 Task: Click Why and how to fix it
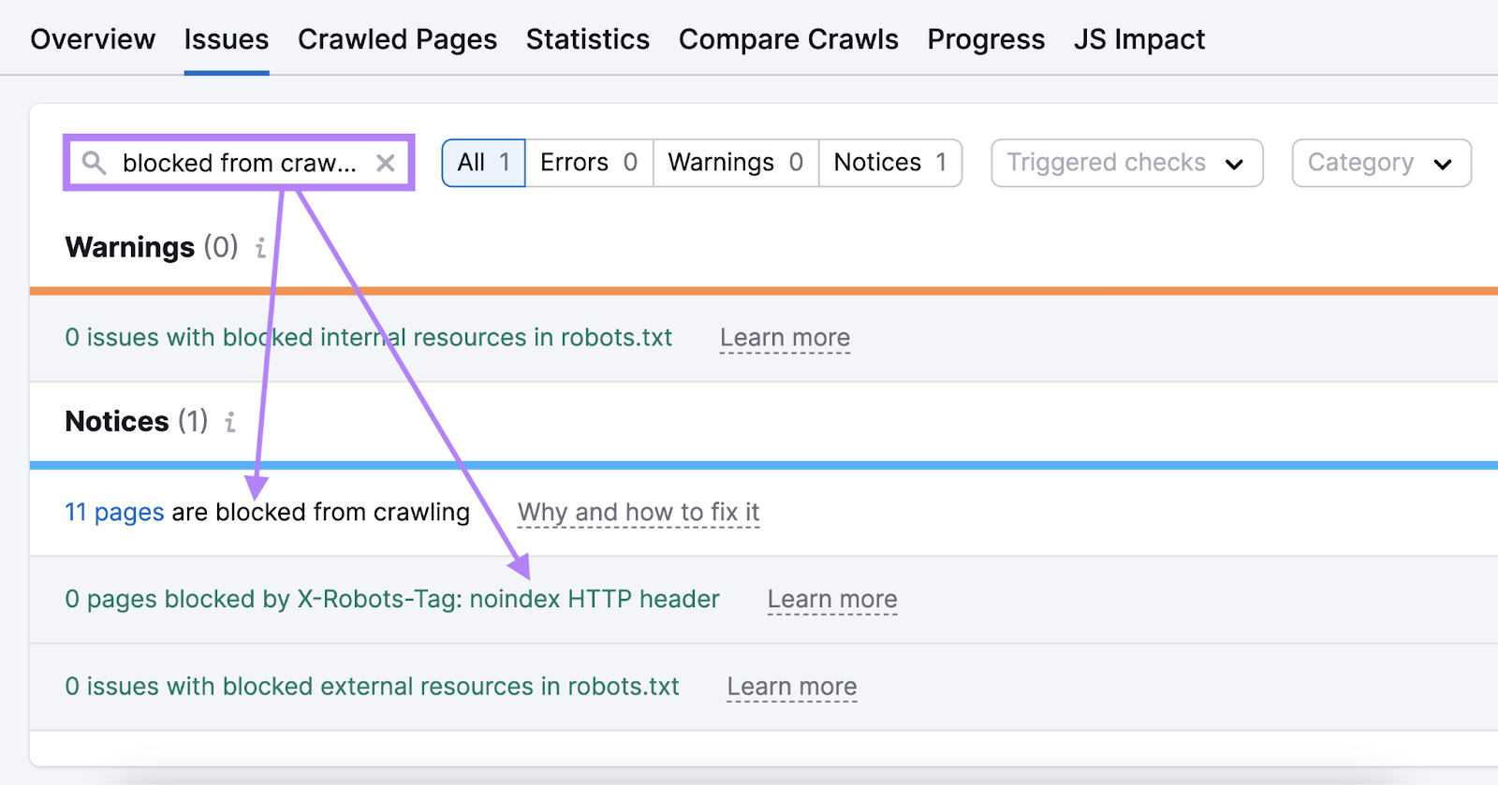tap(638, 512)
